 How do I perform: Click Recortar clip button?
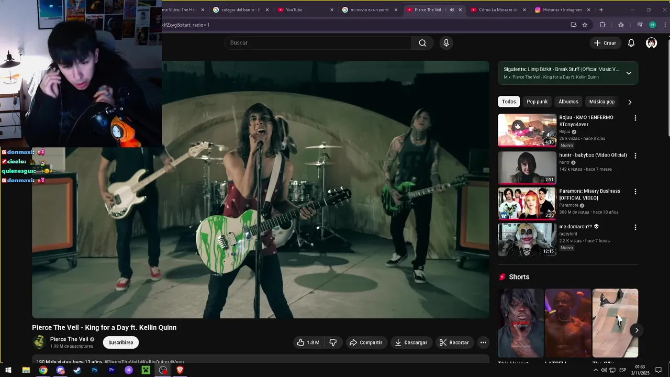tap(454, 342)
